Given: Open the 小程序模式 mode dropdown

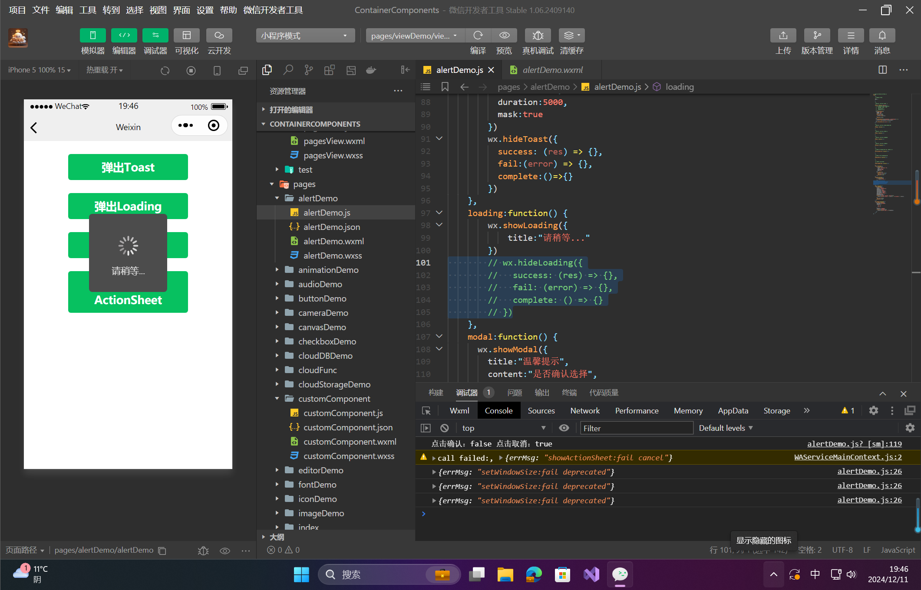Looking at the screenshot, I should (305, 36).
